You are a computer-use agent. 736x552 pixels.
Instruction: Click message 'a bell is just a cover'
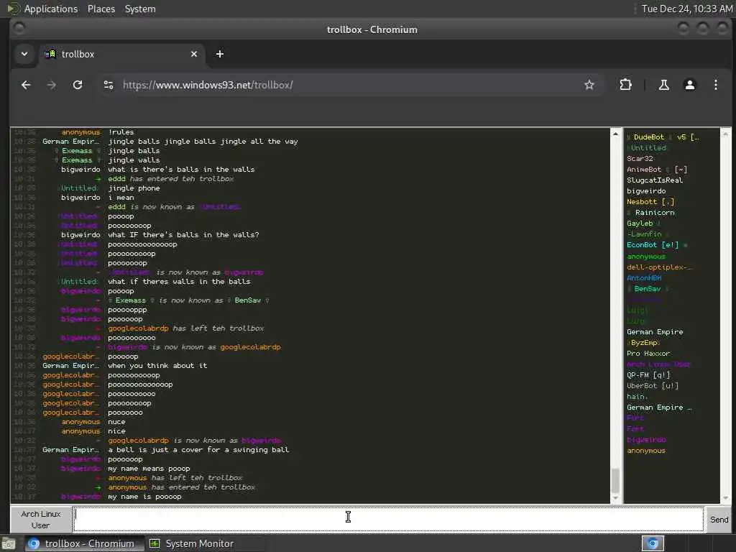(198, 450)
